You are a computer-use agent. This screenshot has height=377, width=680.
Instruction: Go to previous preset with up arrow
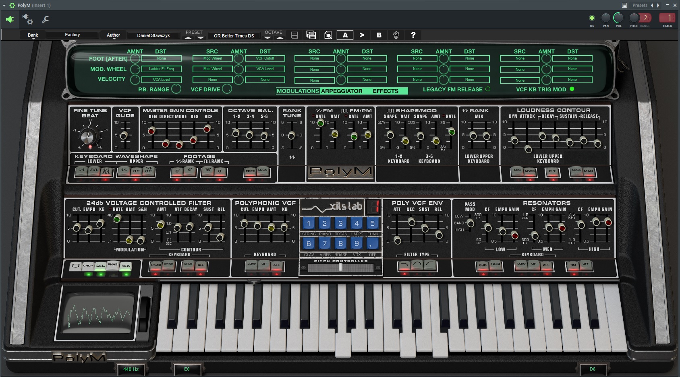click(x=188, y=38)
